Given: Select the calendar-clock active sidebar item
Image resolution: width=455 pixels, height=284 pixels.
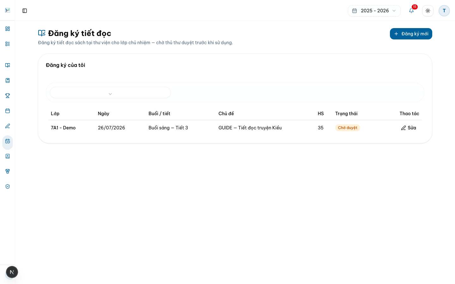Looking at the screenshot, I should pyautogui.click(x=8, y=142).
